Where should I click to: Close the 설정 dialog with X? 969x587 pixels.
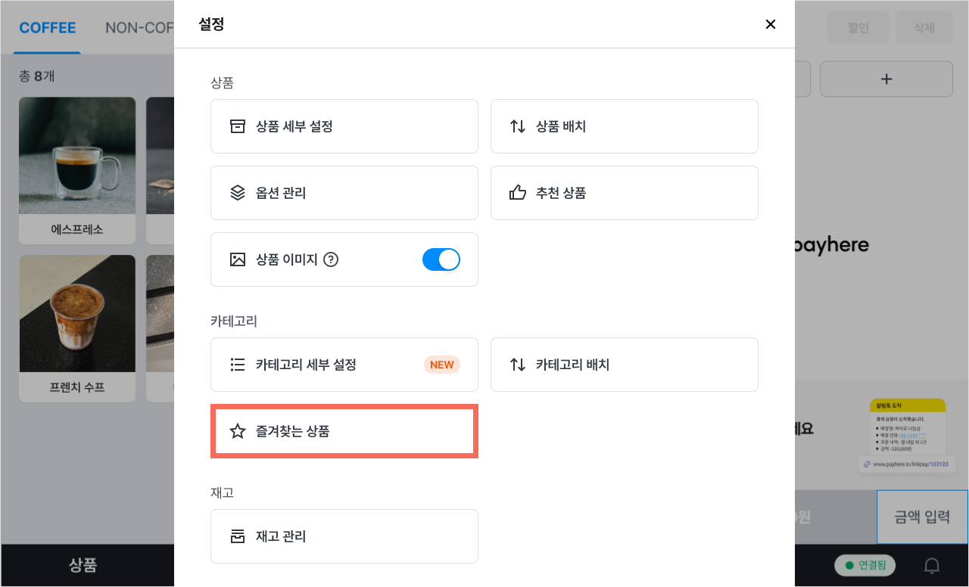click(x=771, y=24)
